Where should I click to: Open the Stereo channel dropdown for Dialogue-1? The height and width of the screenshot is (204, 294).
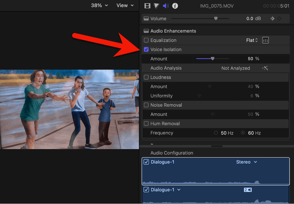246,162
